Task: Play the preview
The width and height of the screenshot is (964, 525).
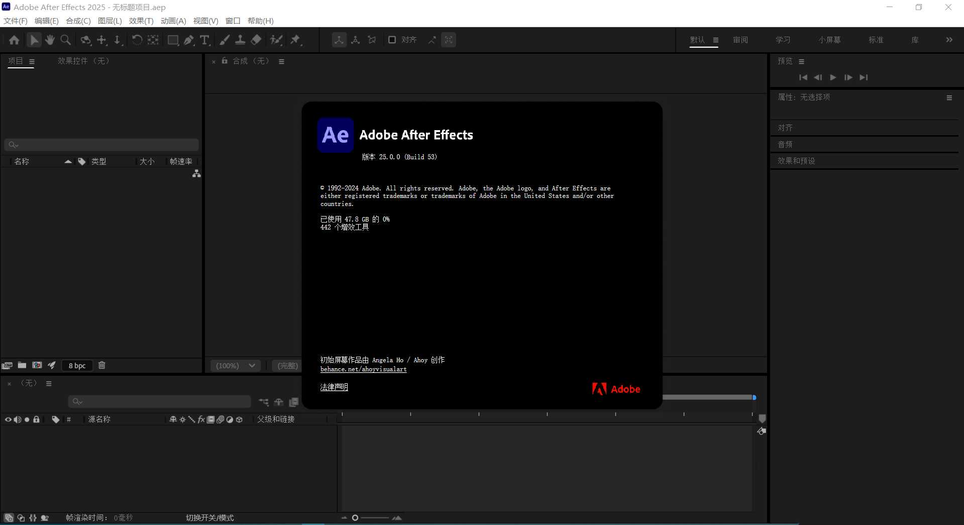Action: point(833,77)
